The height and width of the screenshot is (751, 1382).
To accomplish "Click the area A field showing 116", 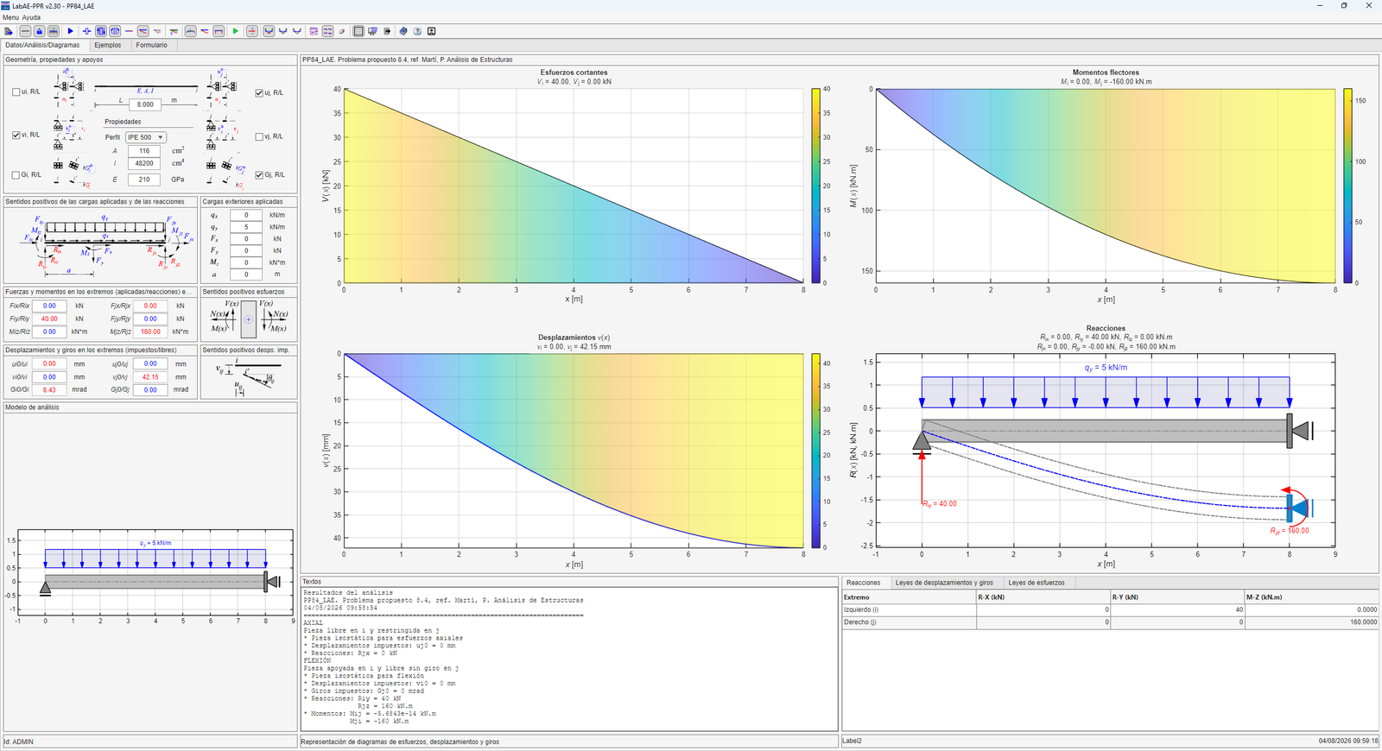I will pyautogui.click(x=144, y=151).
